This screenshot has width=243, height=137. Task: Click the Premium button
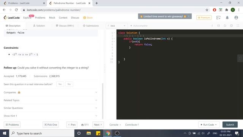[x=204, y=18]
